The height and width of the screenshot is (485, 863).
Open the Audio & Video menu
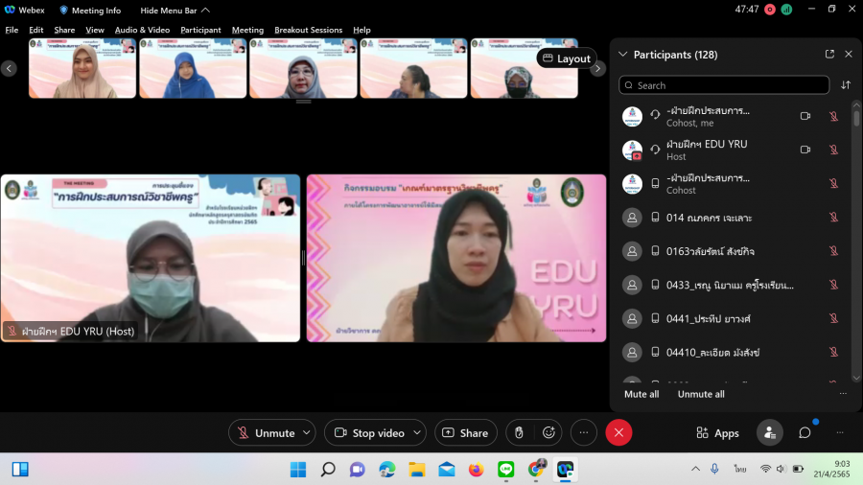(142, 30)
